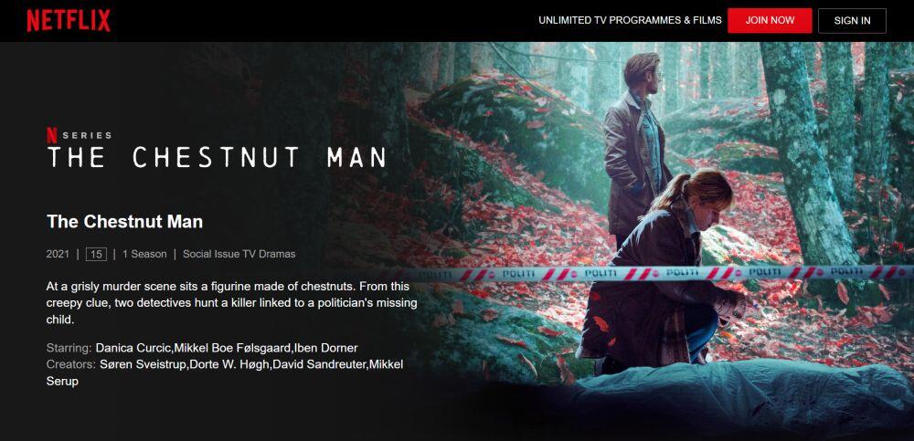The image size is (914, 441).
Task: Click The Chestnut Man stylized title logo
Action: [217, 157]
